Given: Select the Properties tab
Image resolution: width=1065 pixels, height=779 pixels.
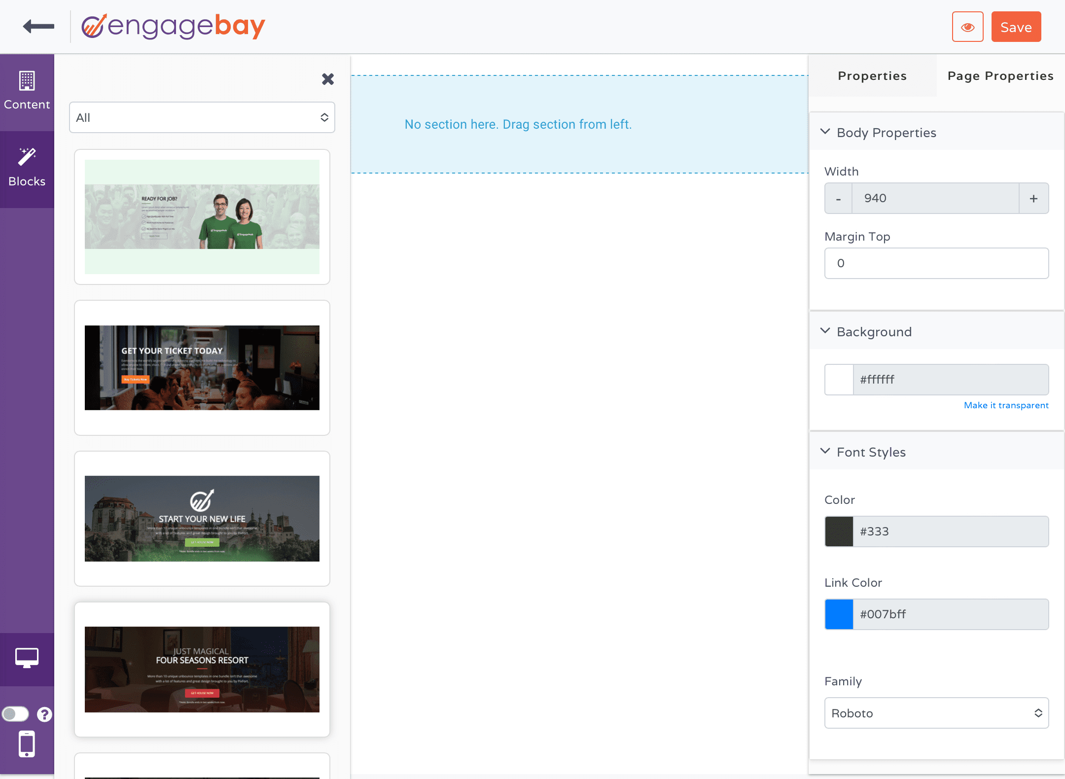Looking at the screenshot, I should pyautogui.click(x=872, y=75).
